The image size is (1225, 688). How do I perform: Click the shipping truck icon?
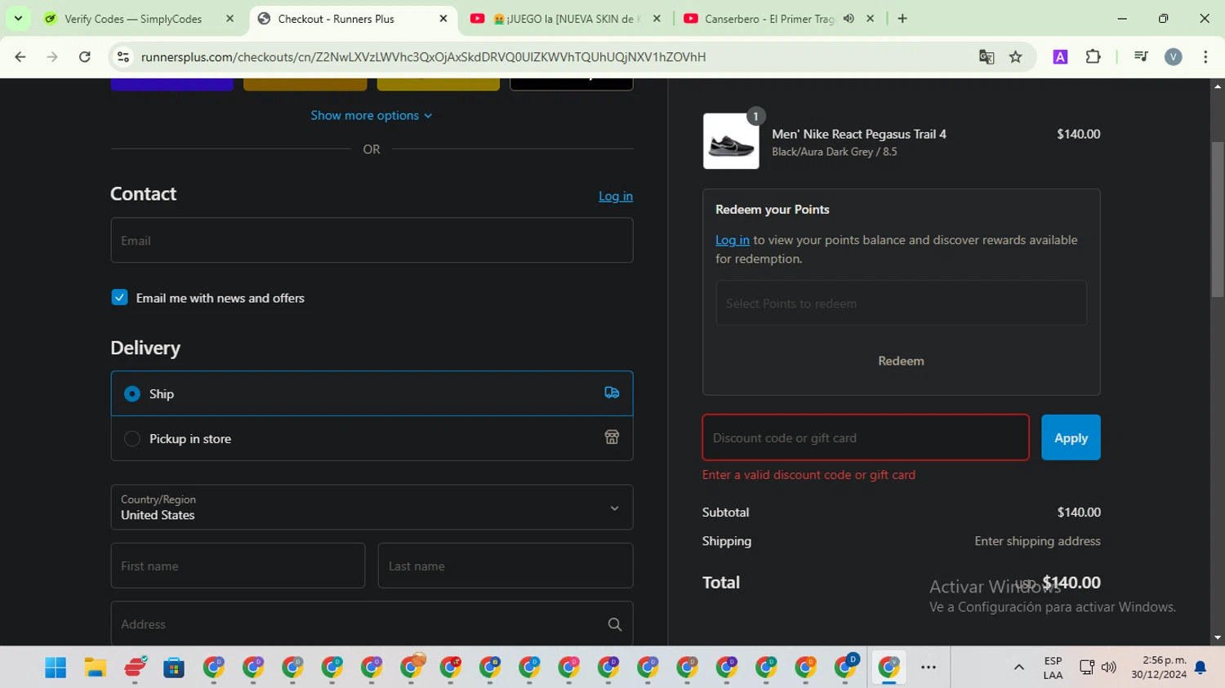pos(612,393)
